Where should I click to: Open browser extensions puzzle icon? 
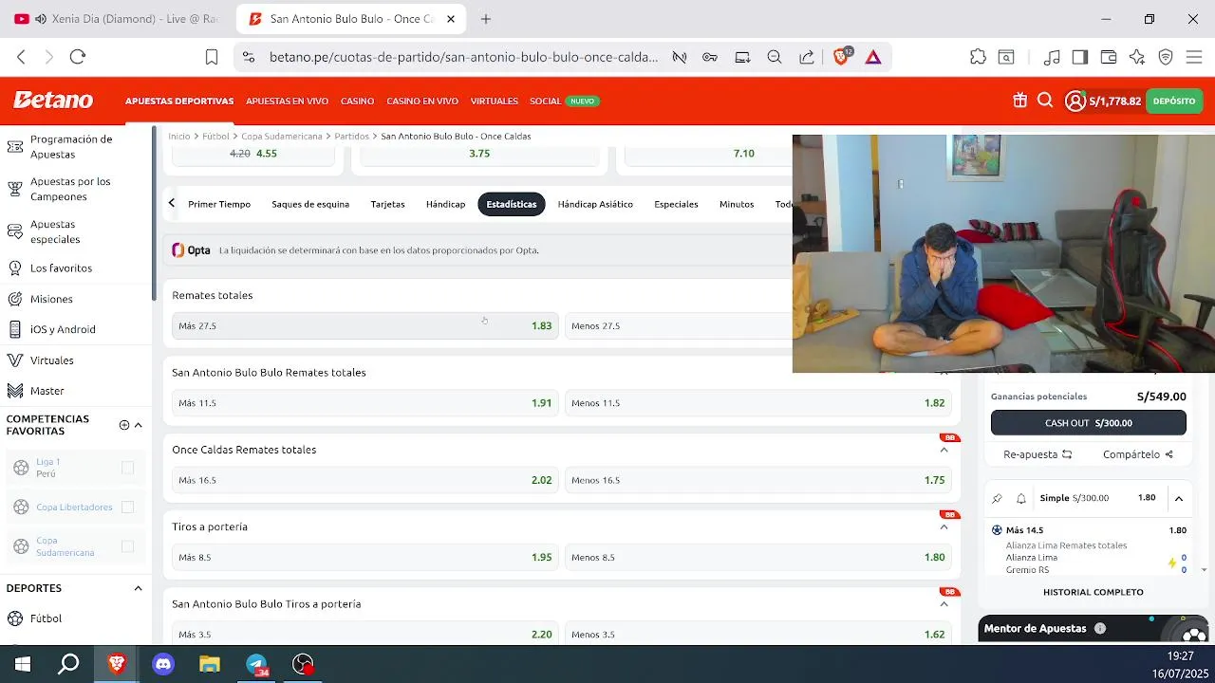click(x=978, y=57)
